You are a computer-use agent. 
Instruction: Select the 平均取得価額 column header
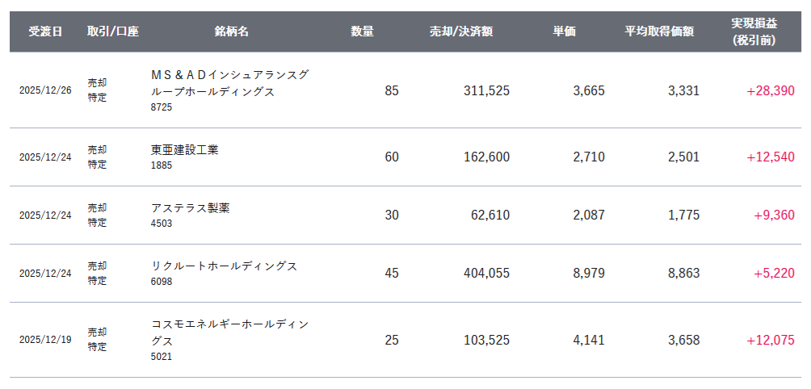[x=659, y=31]
